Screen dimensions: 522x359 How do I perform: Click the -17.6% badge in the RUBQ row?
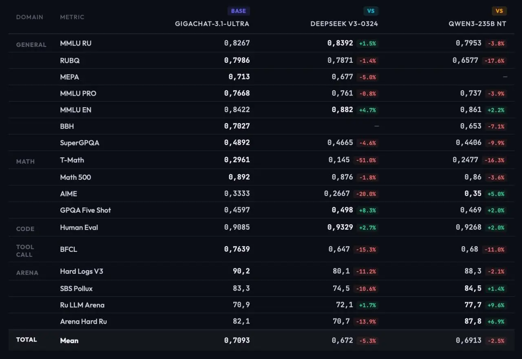(x=495, y=61)
